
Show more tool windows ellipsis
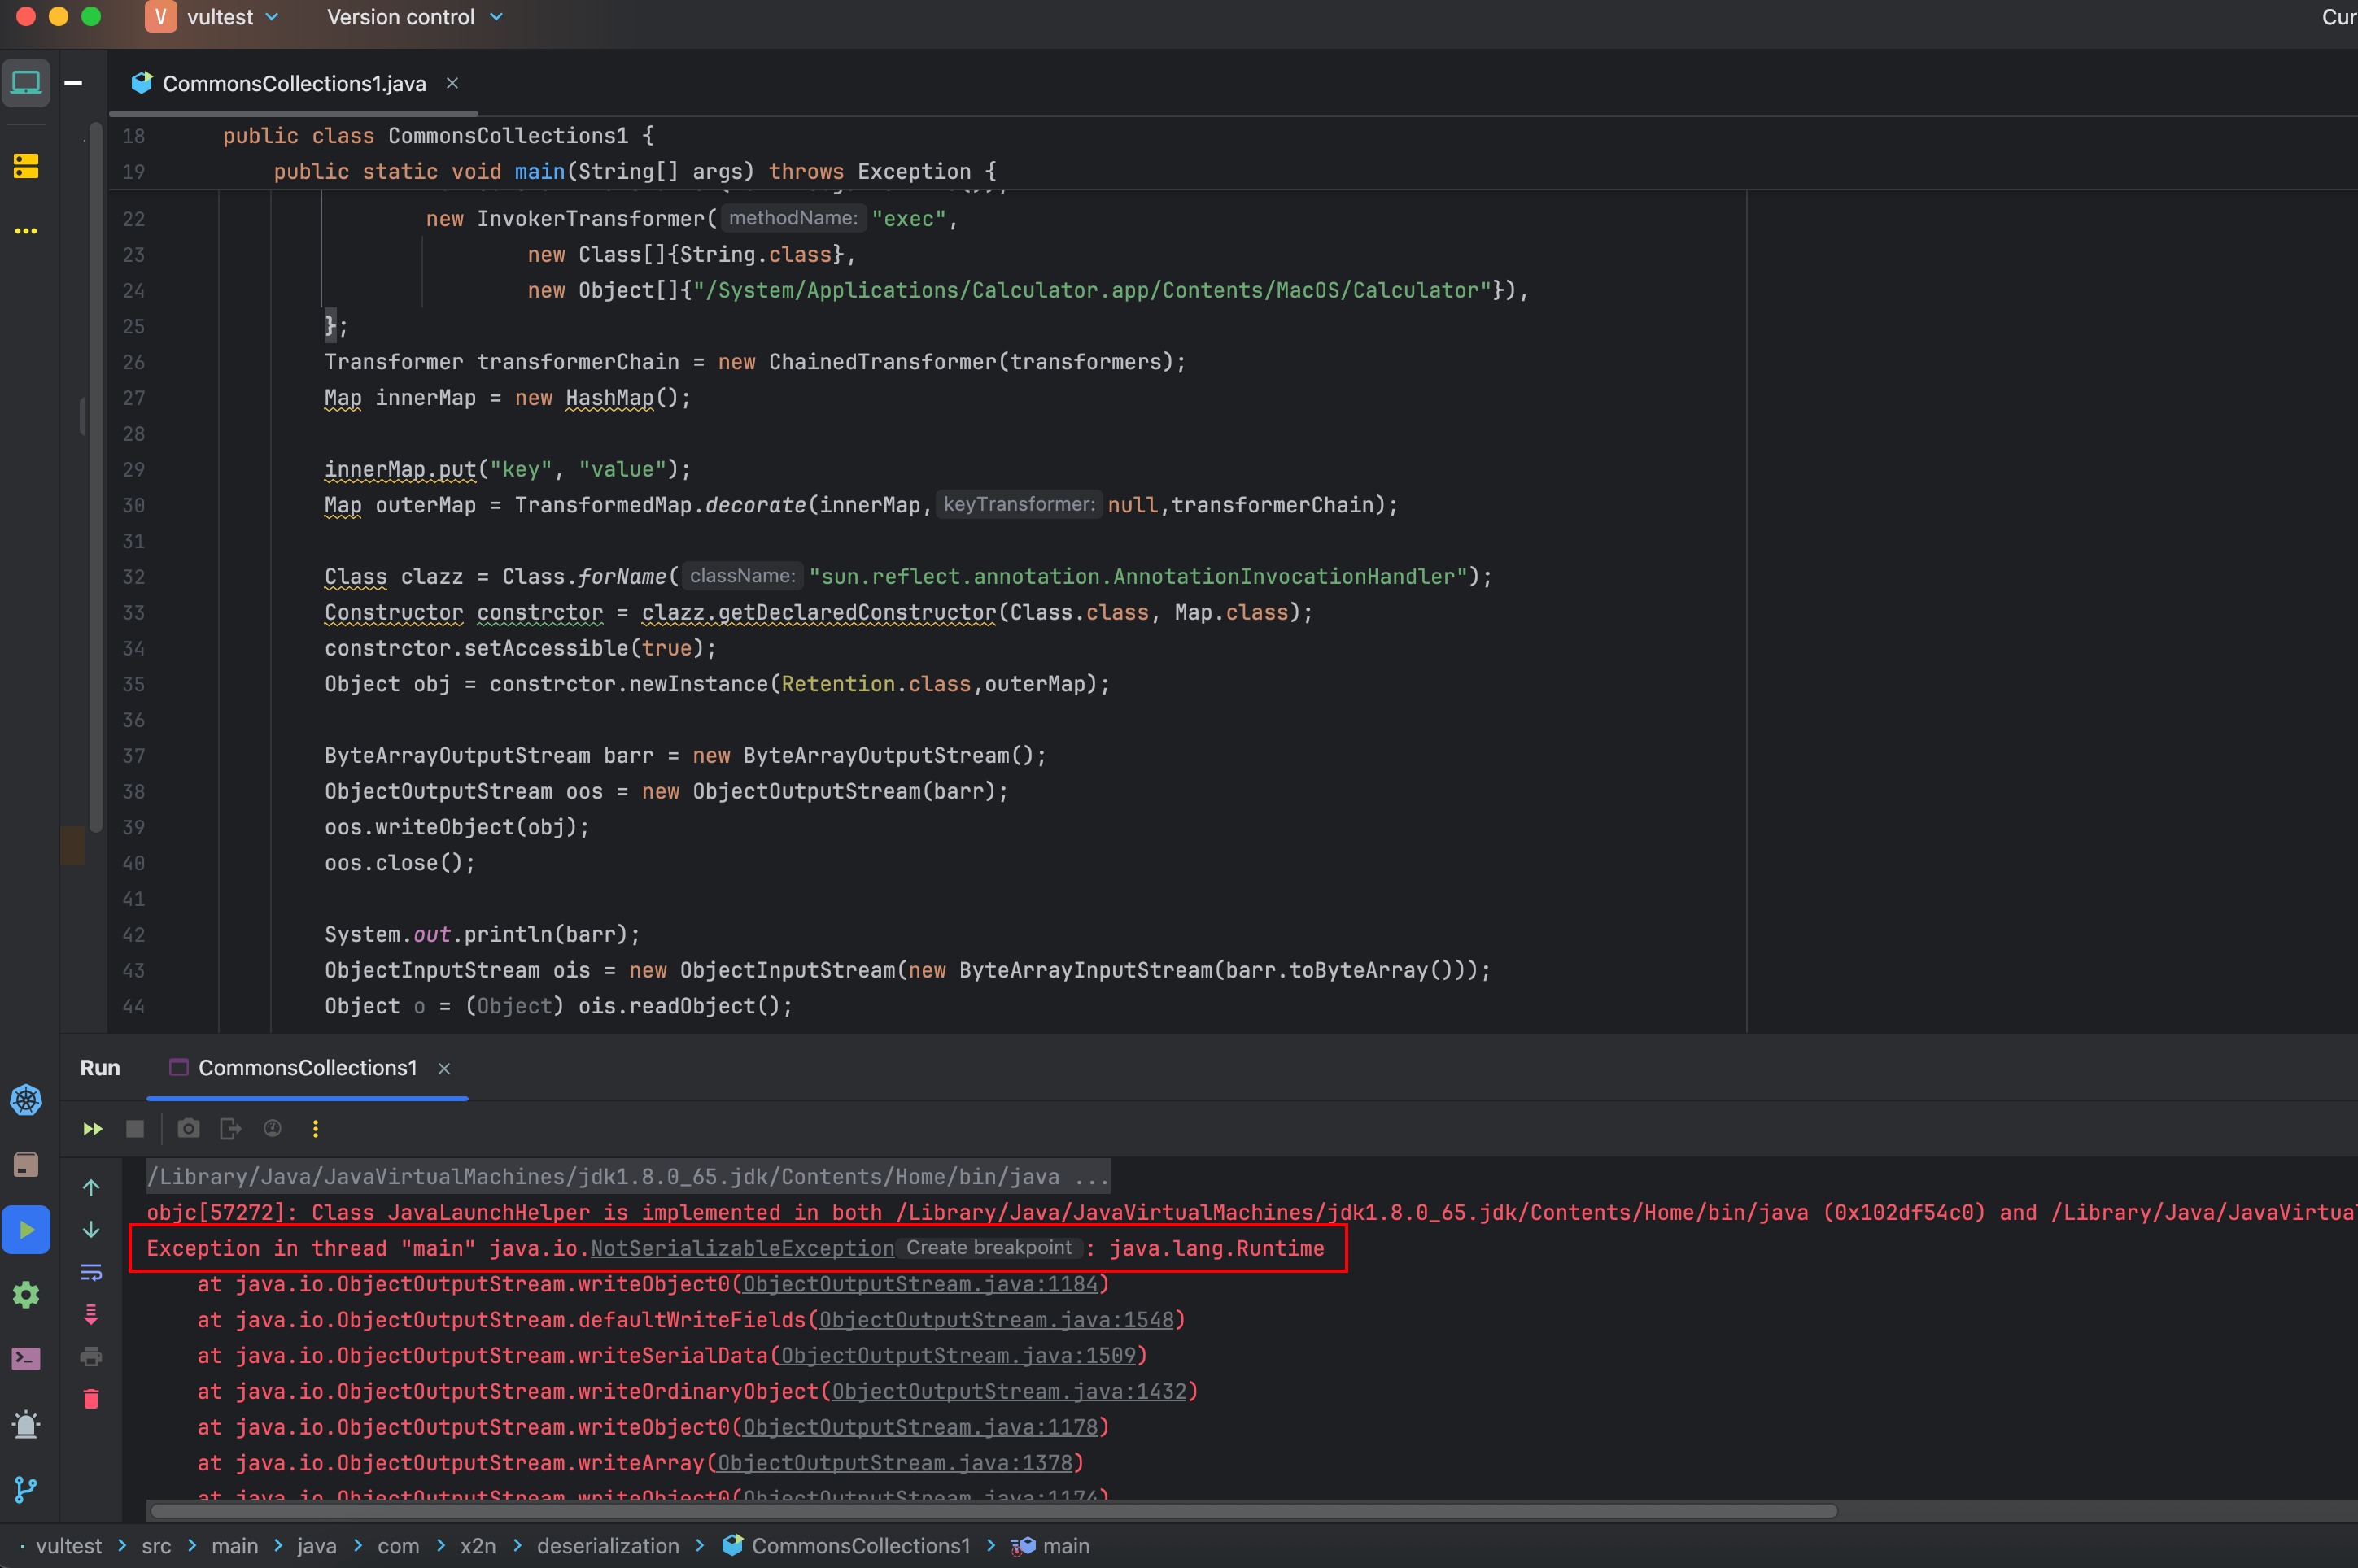point(26,231)
